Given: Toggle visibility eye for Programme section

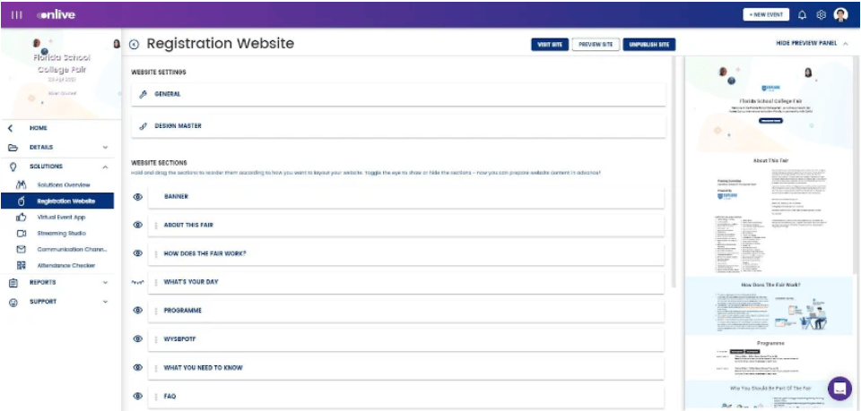Looking at the screenshot, I should click(138, 311).
